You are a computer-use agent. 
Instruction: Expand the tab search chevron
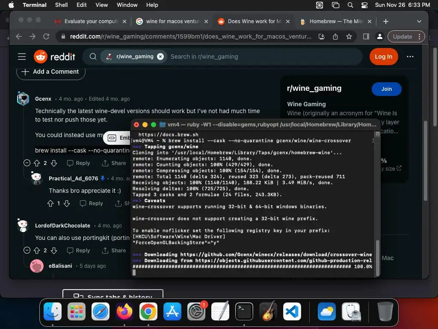(x=419, y=21)
